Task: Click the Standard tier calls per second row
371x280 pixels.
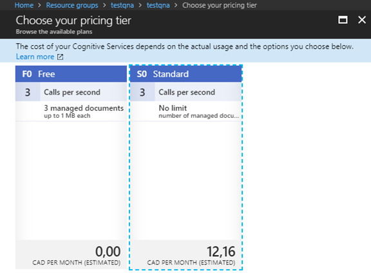Action: (x=186, y=92)
